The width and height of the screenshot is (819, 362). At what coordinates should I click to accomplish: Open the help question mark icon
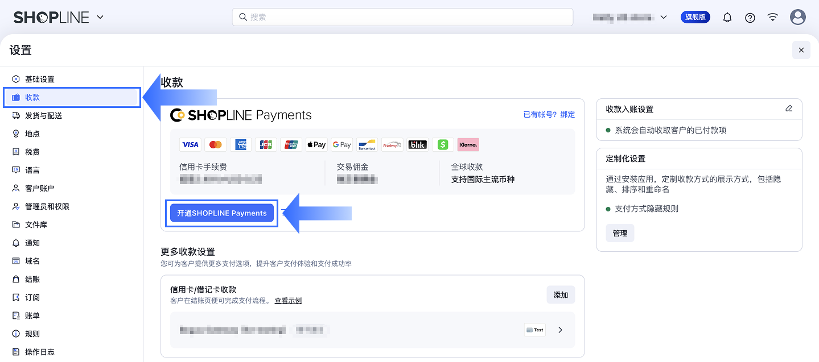tap(750, 18)
